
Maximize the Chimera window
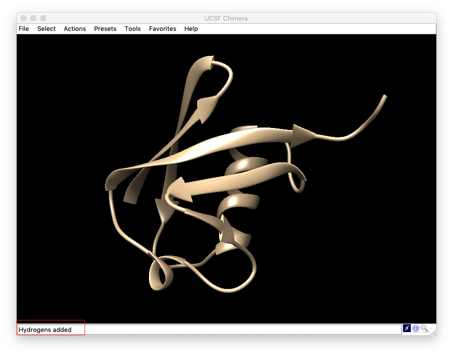click(43, 19)
